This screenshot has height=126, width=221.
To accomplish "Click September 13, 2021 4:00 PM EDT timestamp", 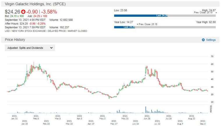I will (25, 20).
